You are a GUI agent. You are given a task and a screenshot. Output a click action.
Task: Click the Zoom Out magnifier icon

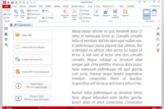click(22, 12)
